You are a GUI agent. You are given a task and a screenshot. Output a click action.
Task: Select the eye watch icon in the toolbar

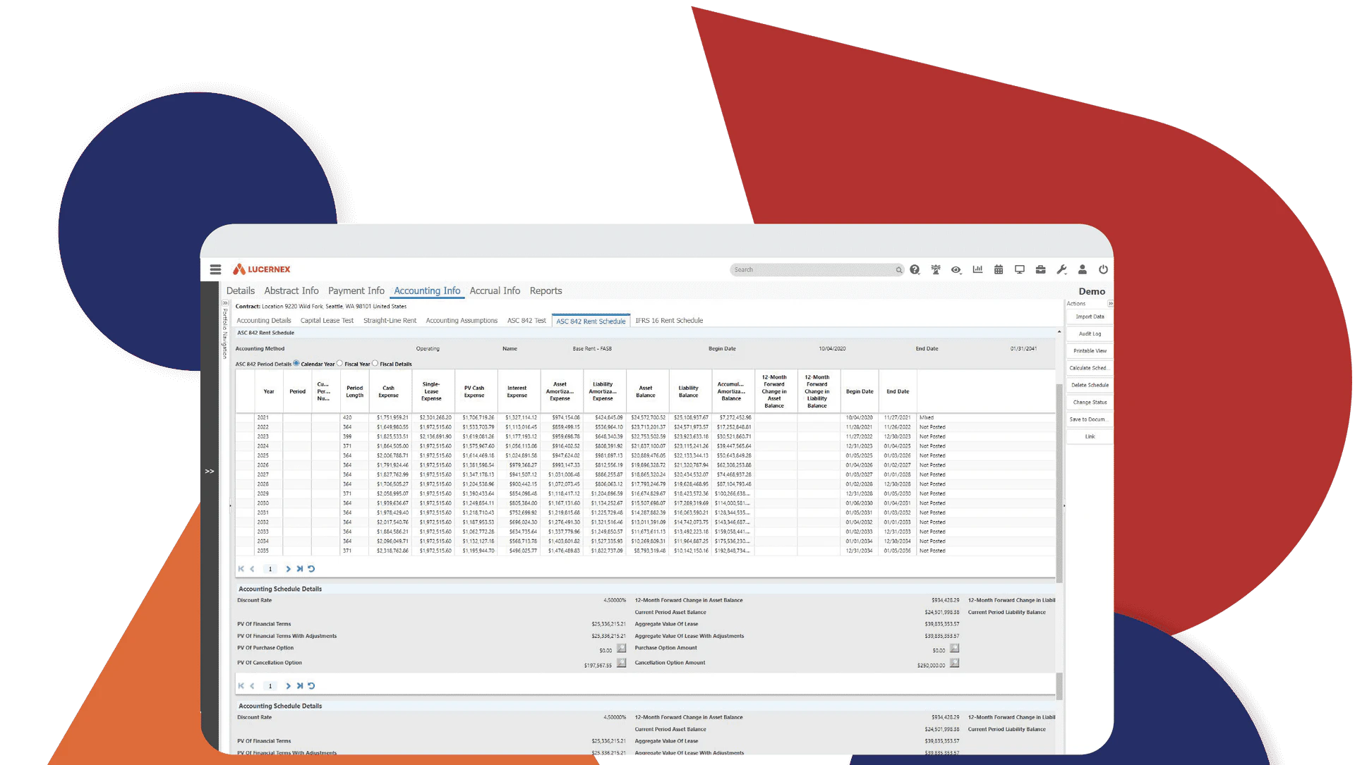point(956,269)
